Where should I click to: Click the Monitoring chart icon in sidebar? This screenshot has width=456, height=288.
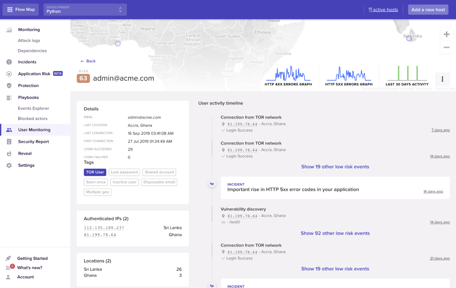pyautogui.click(x=9, y=30)
